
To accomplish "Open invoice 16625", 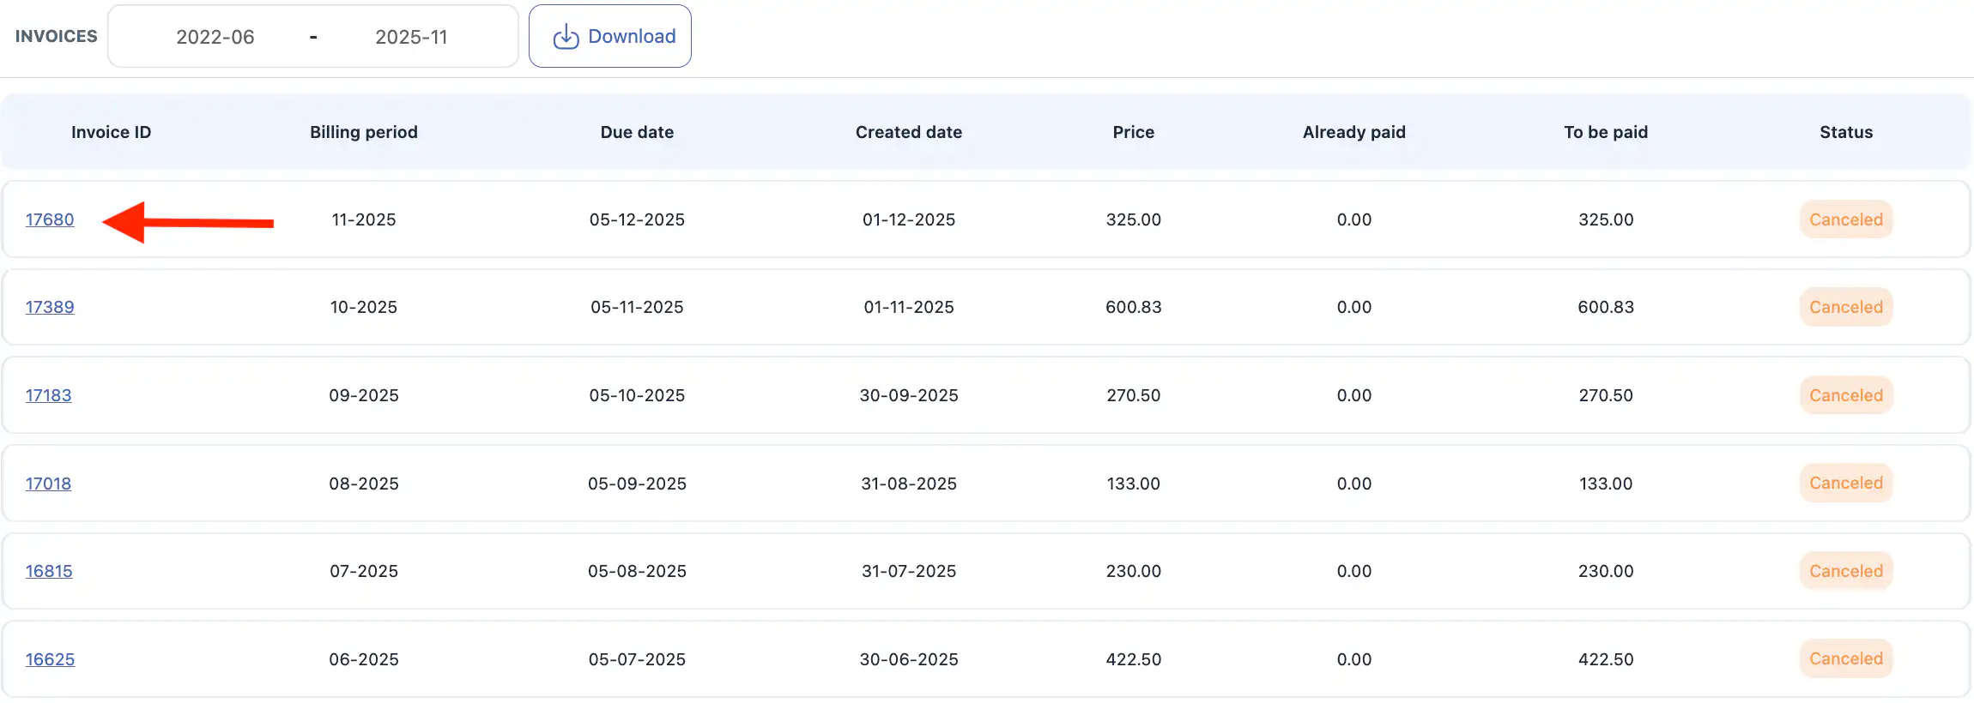I will [50, 659].
